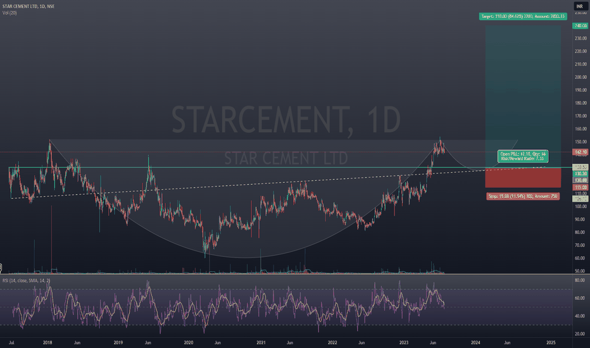Click 170.00 on the price scale
Viewport: 590px width, 348px height.
click(x=581, y=116)
